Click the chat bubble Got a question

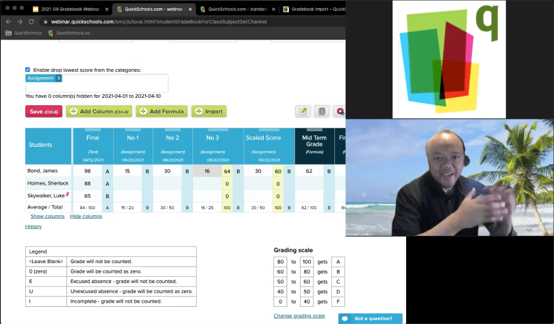point(370,319)
